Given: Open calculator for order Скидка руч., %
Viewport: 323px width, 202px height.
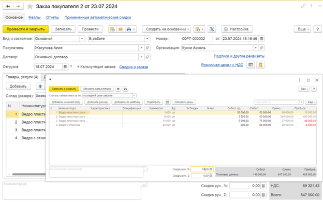Looking at the screenshot, I should tap(263, 186).
